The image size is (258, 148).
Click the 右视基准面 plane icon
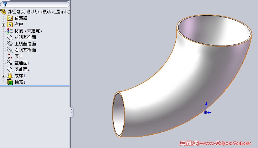coord(10,50)
